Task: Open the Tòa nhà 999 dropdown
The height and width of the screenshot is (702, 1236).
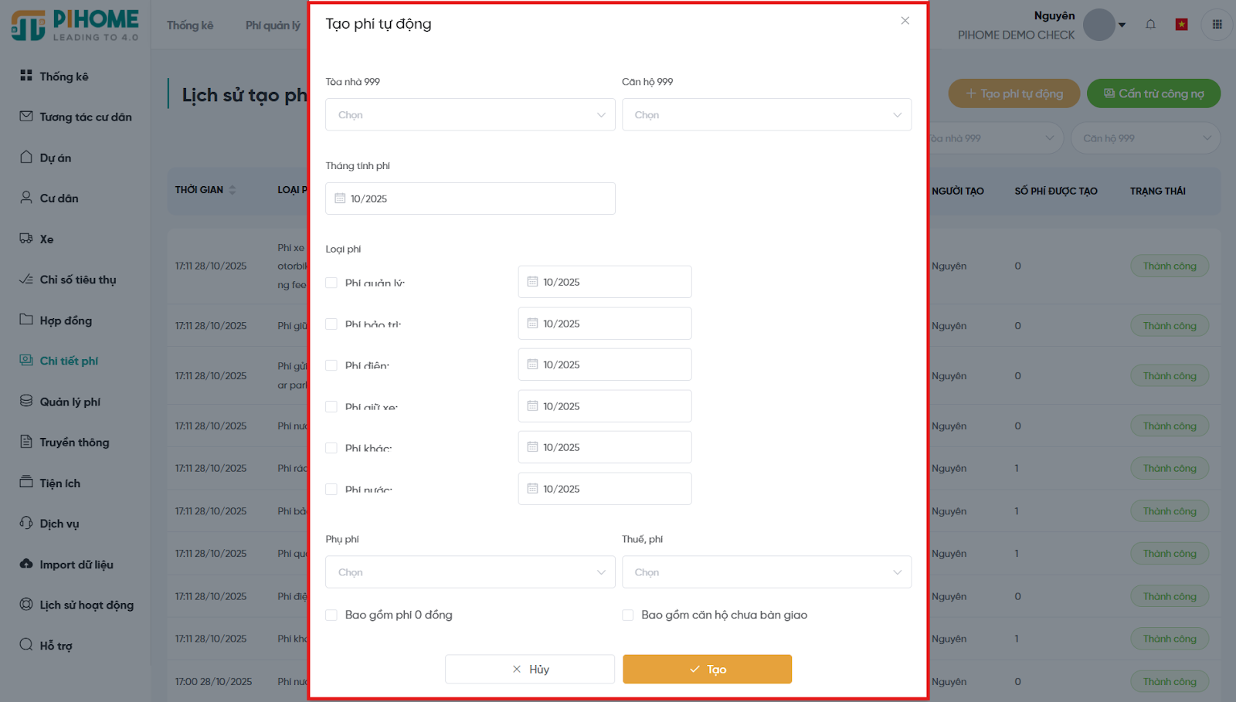Action: [x=470, y=115]
